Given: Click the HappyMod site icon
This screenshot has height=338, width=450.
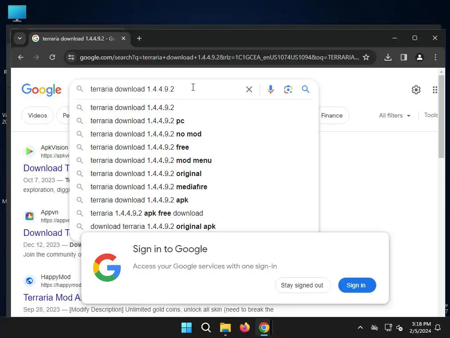Looking at the screenshot, I should tap(29, 280).
